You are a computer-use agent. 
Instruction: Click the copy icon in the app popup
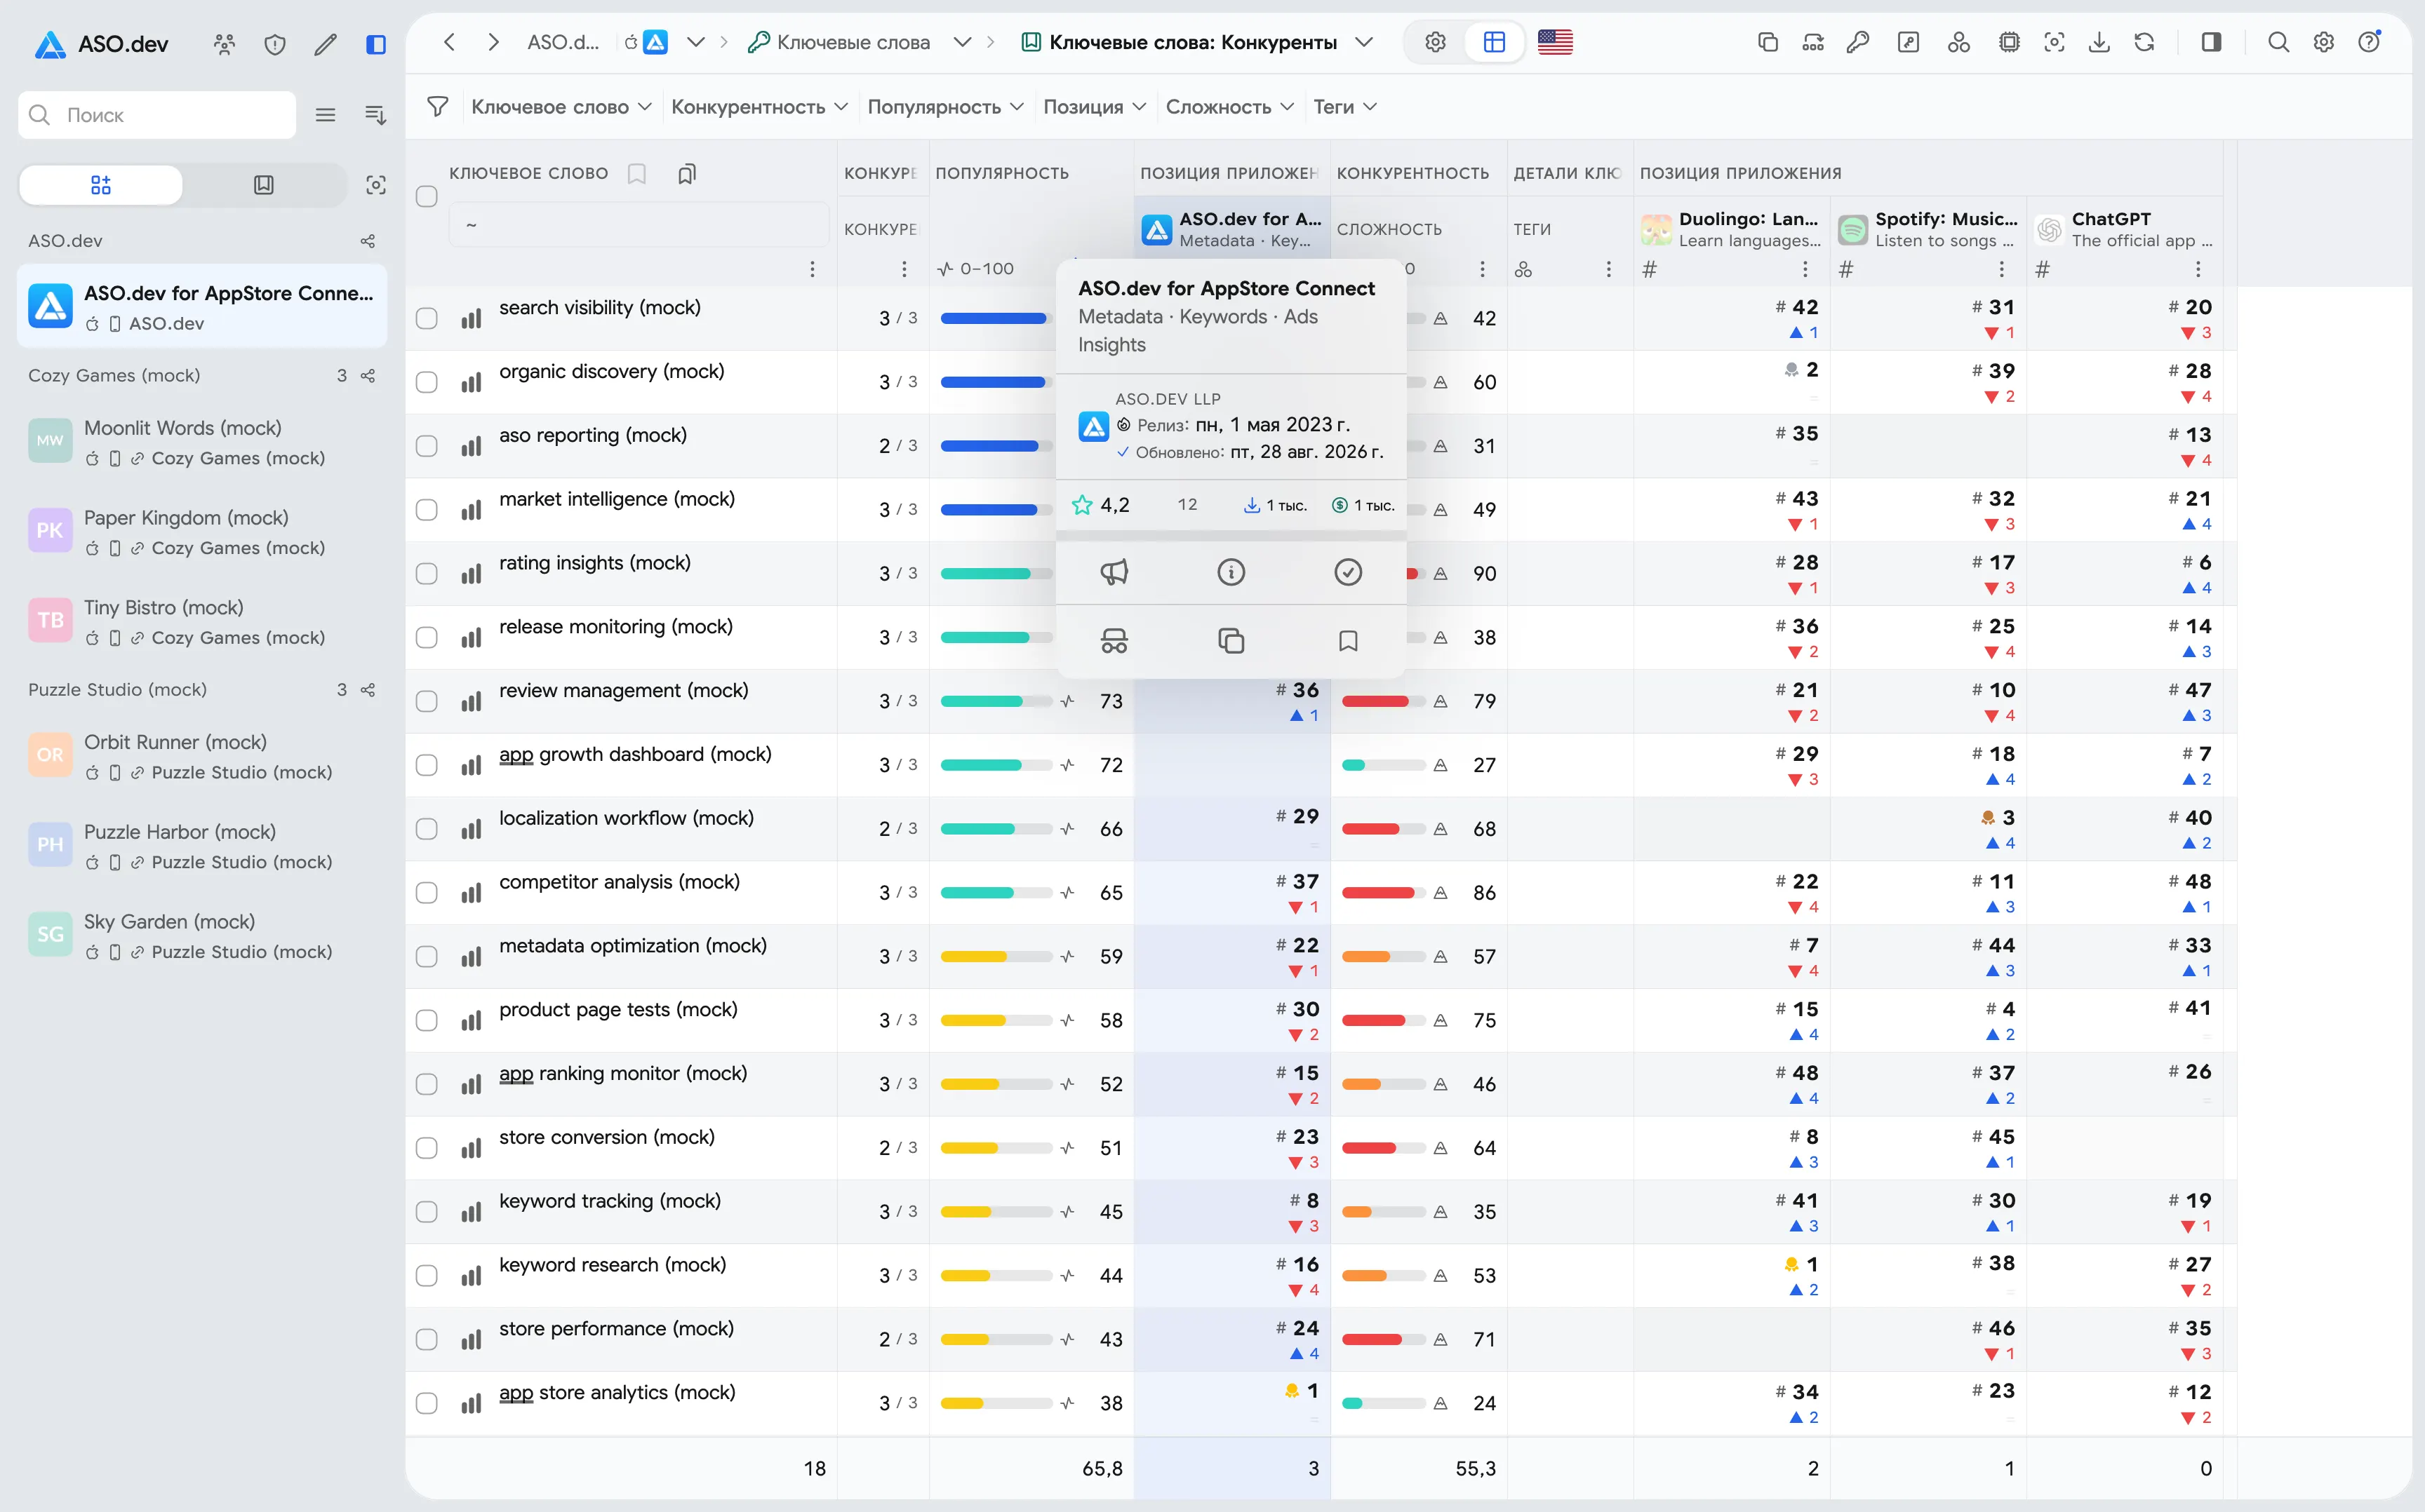[1231, 640]
